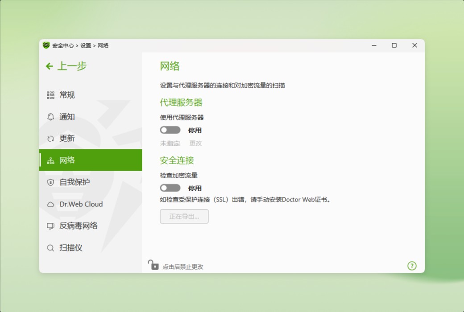The image size is (464, 312).
Task: Enable the 使用代理服务器 proxy toggle
Action: [170, 130]
